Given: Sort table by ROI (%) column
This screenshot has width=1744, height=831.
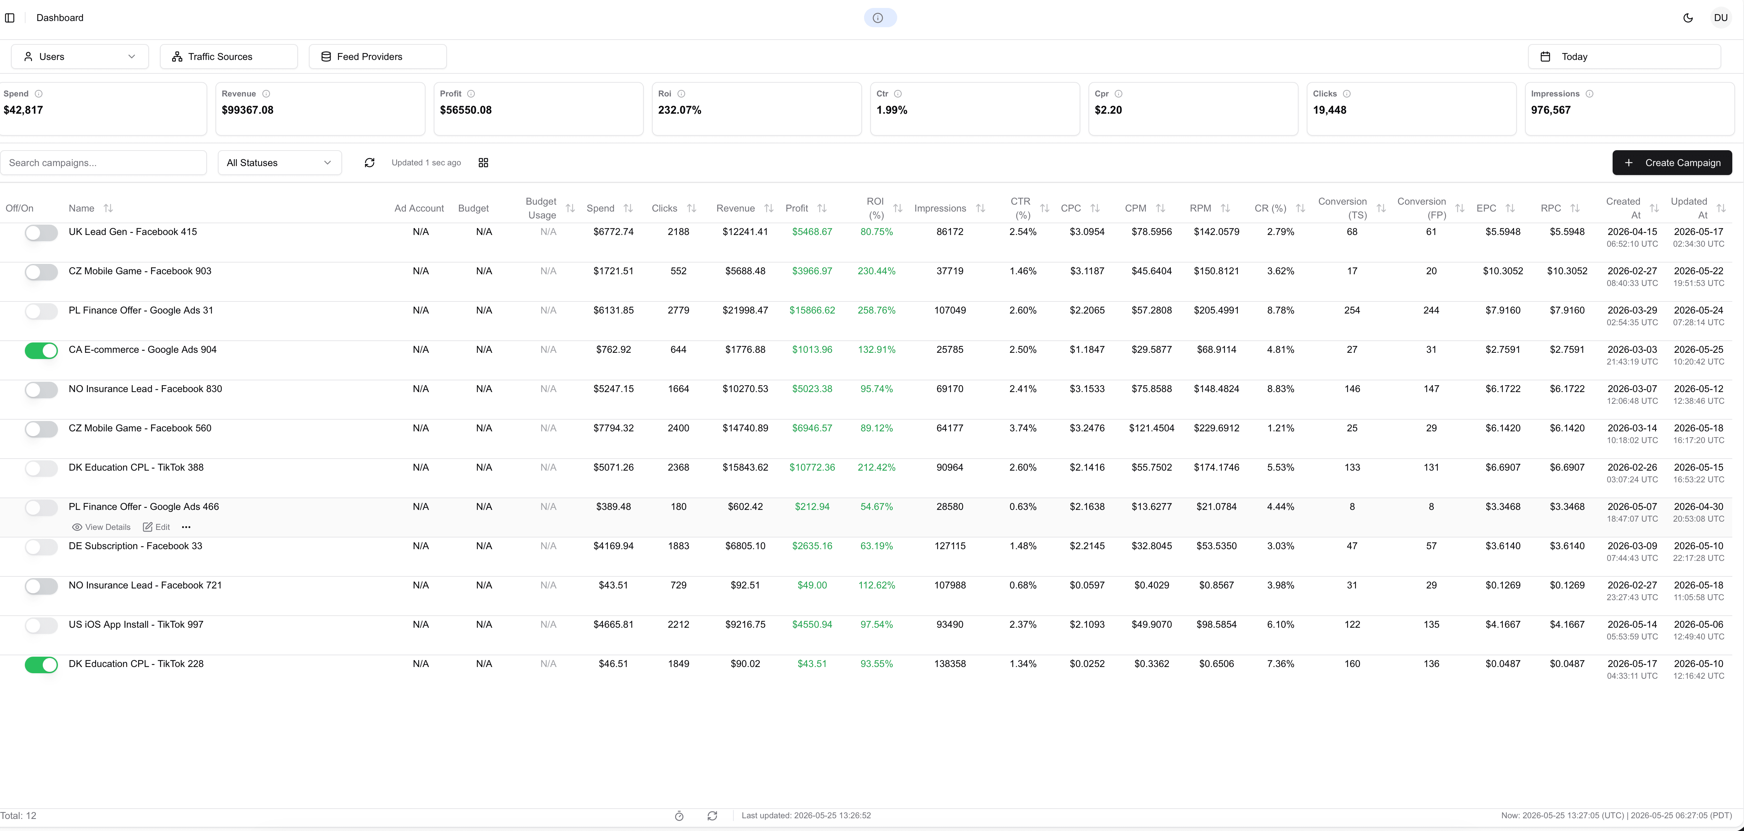Looking at the screenshot, I should pyautogui.click(x=898, y=208).
